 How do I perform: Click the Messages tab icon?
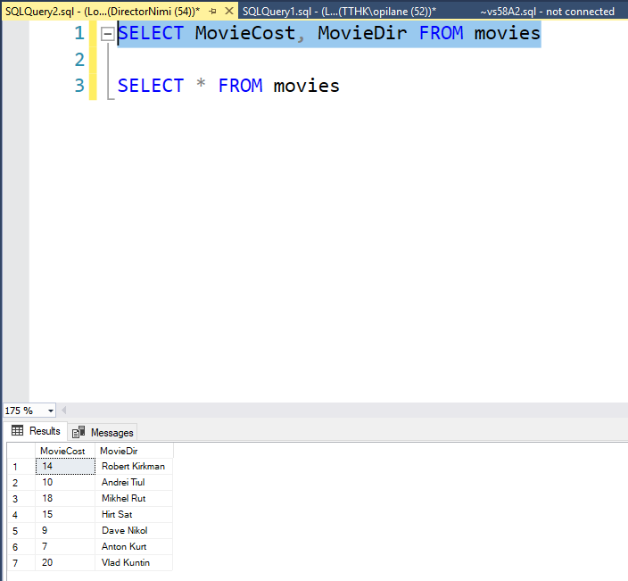tap(78, 432)
